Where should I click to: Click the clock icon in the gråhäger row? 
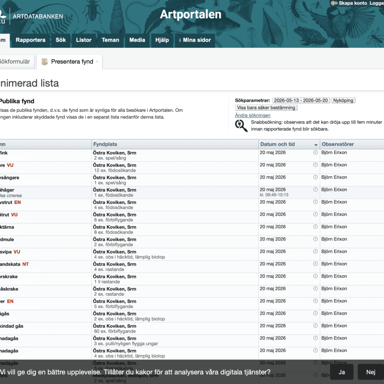pyautogui.click(x=315, y=189)
